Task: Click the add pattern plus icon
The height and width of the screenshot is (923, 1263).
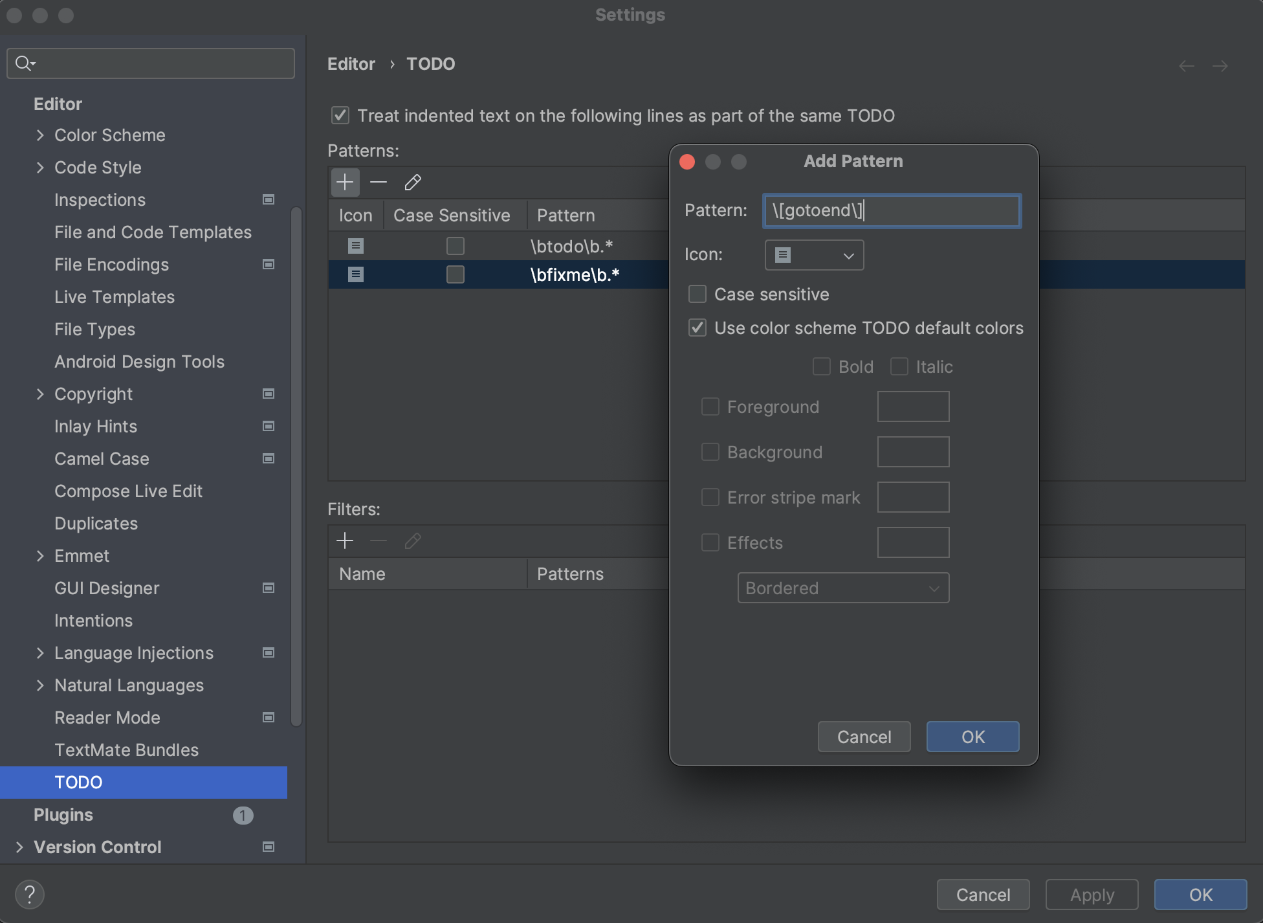Action: (345, 183)
